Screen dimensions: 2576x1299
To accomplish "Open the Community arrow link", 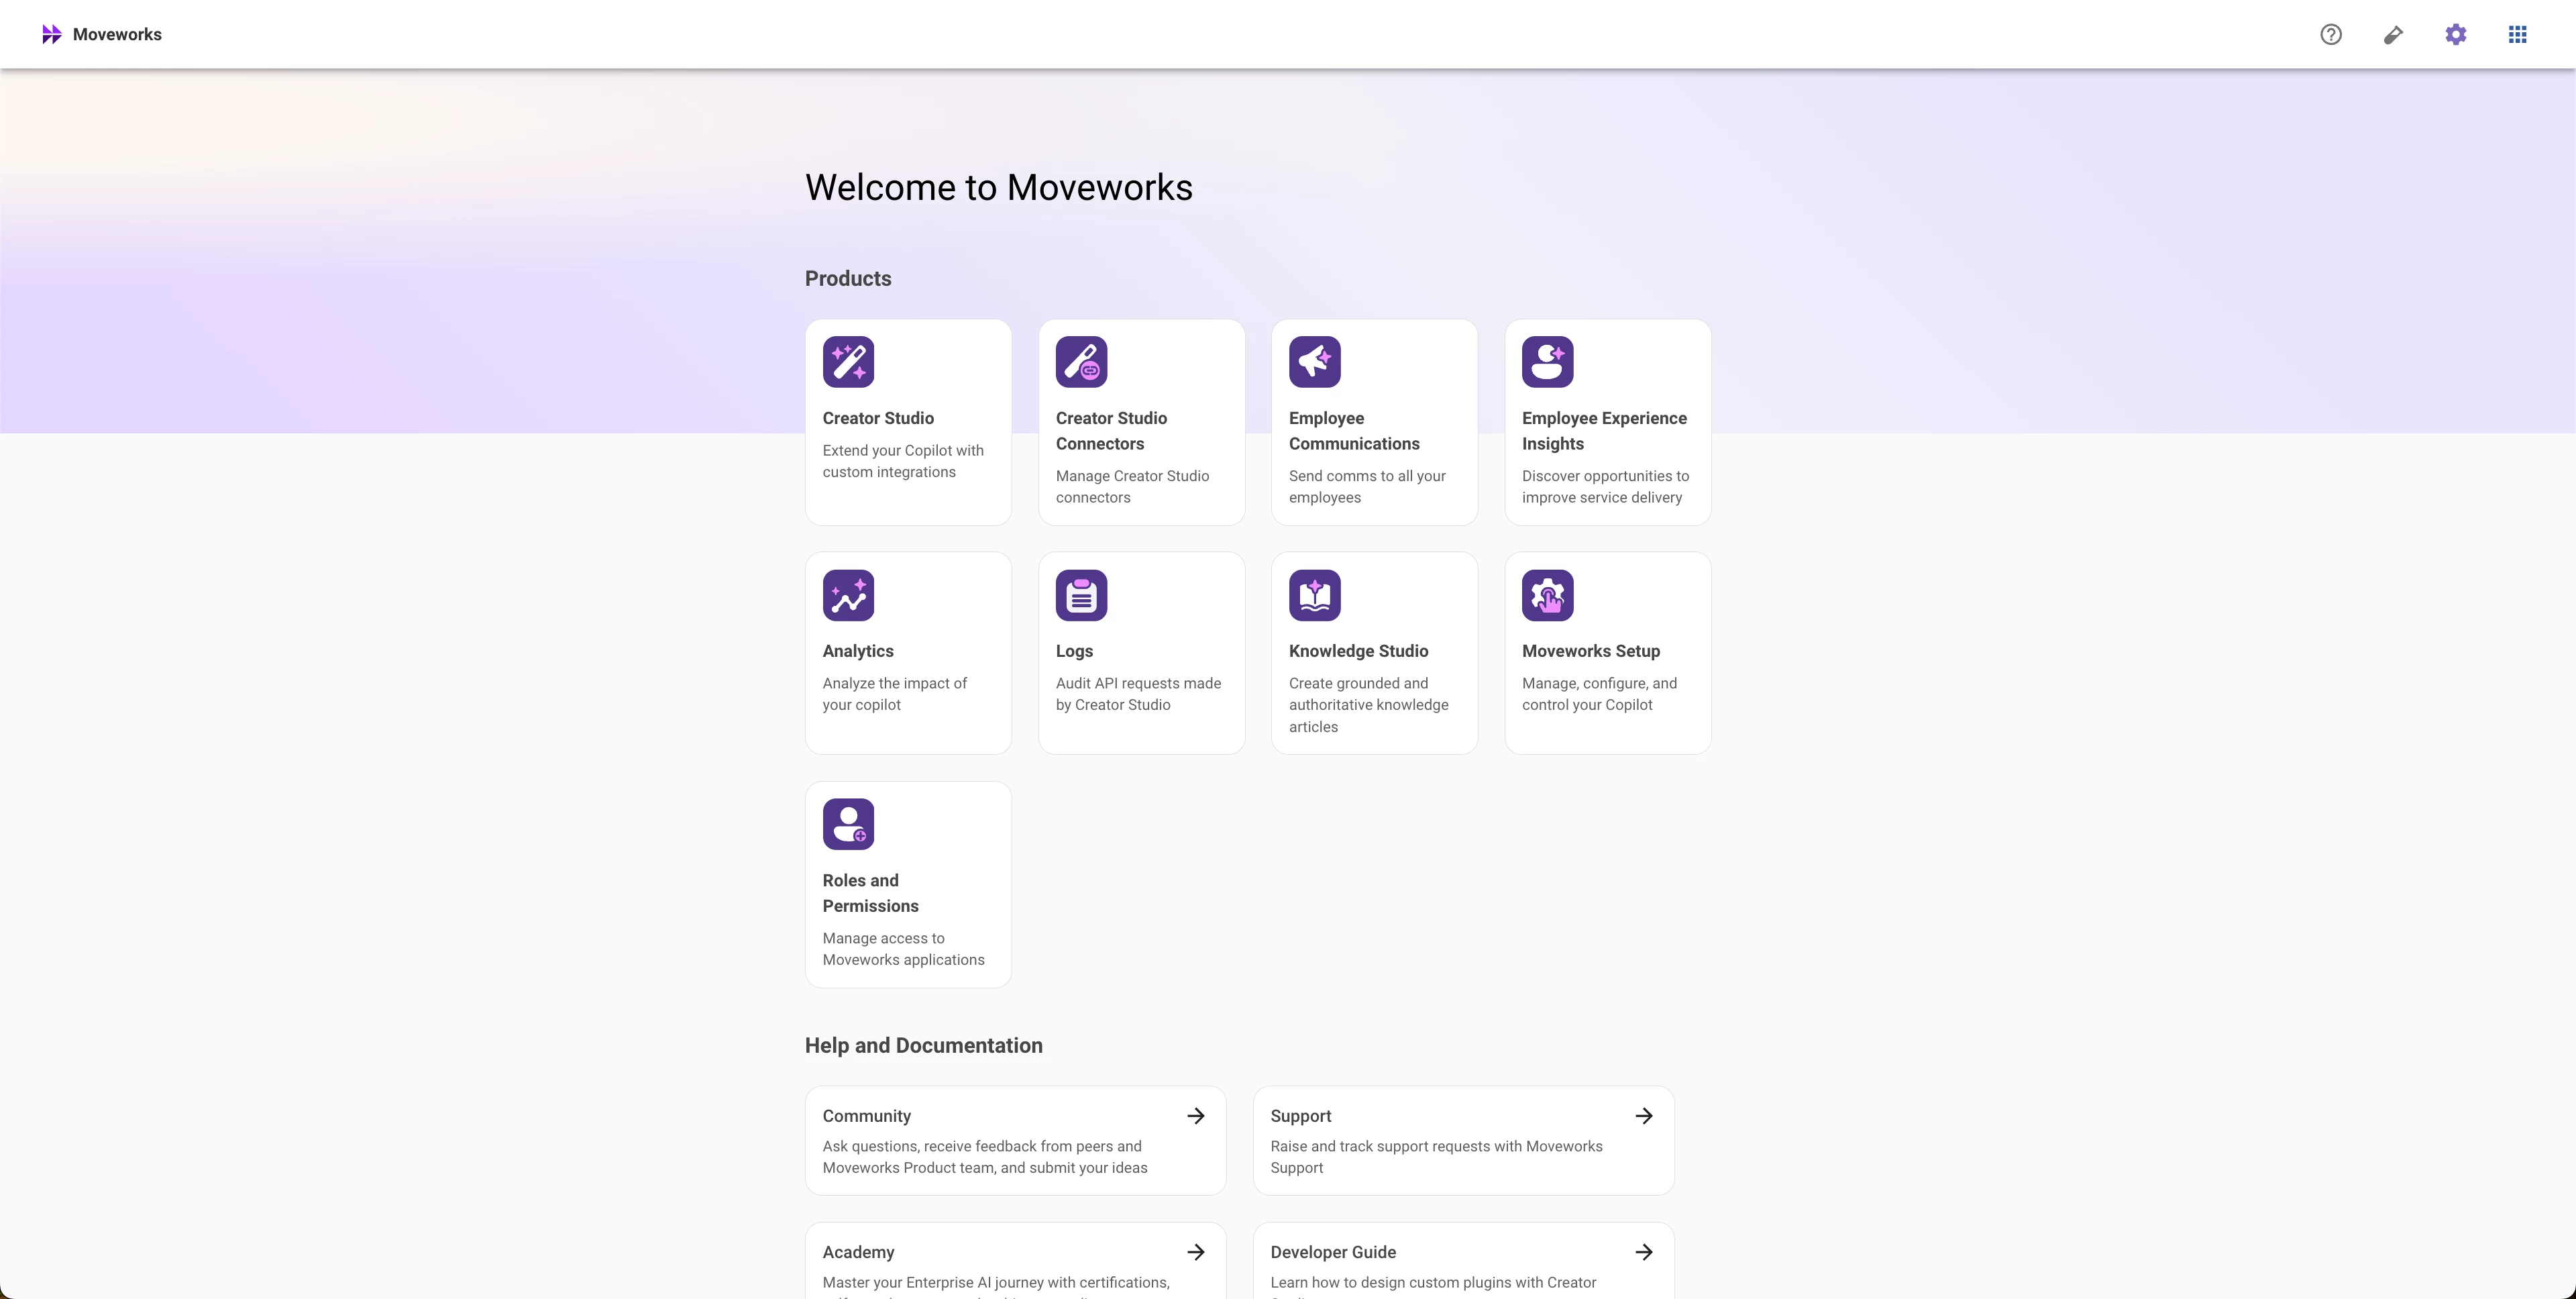I will (1196, 1116).
